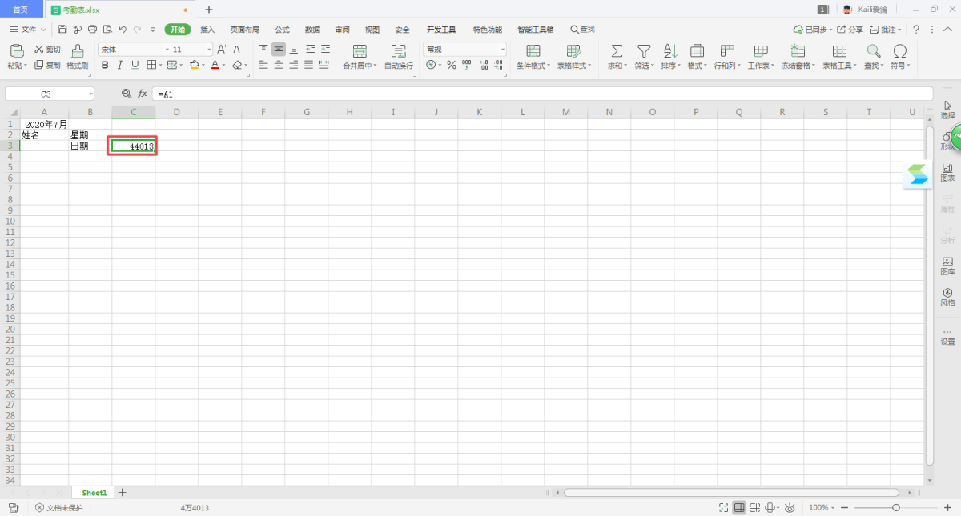This screenshot has width=961, height=516.
Task: Switch to the 插入 (Insert) ribbon tab
Action: [207, 30]
